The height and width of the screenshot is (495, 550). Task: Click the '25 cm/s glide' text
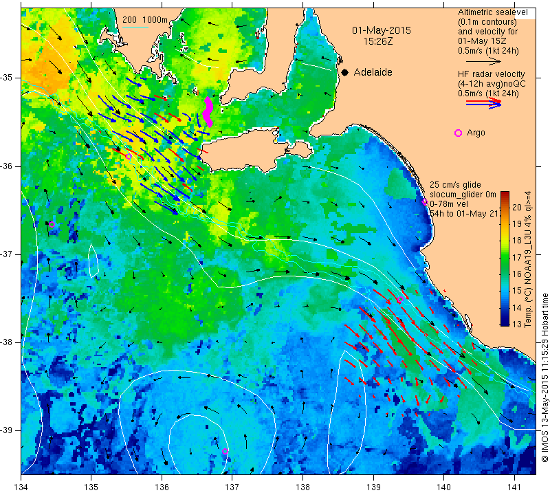455,185
